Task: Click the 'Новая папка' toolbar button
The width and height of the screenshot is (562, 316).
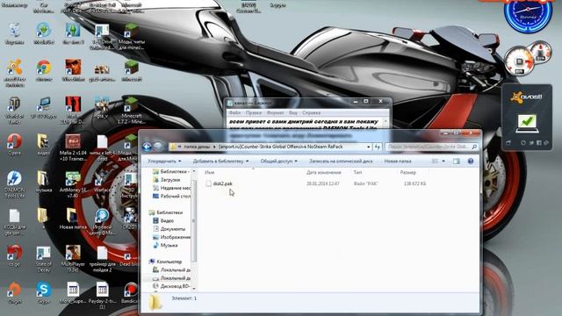Action: (398, 162)
